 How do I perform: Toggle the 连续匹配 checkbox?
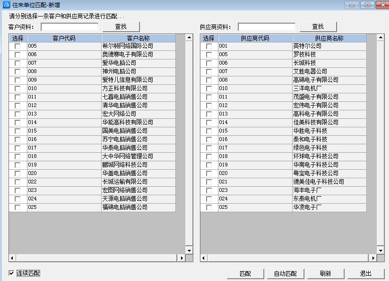pyautogui.click(x=11, y=273)
